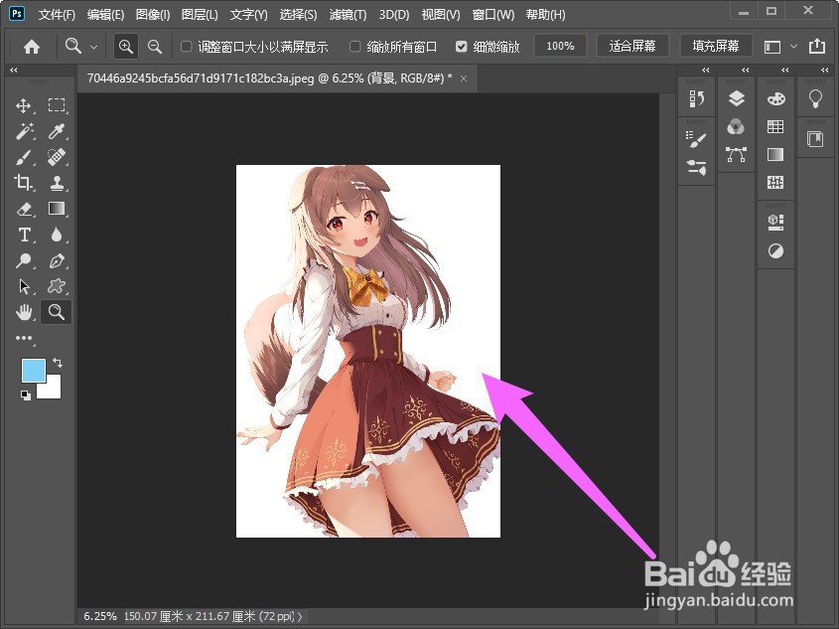The image size is (839, 629).
Task: Select the Custom Shape tool
Action: (57, 286)
